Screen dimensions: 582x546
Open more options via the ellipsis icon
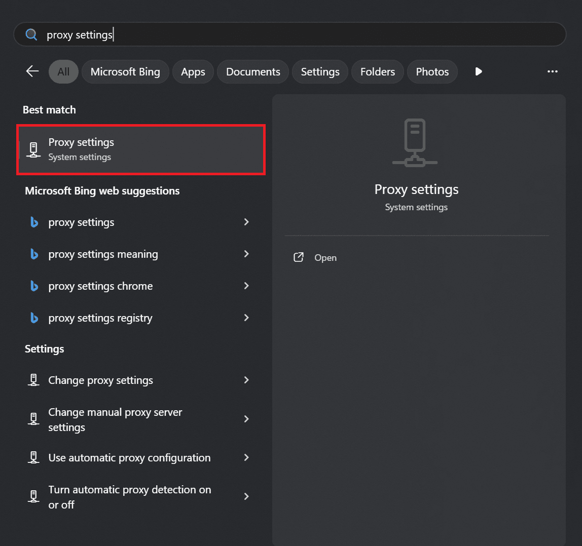[552, 71]
